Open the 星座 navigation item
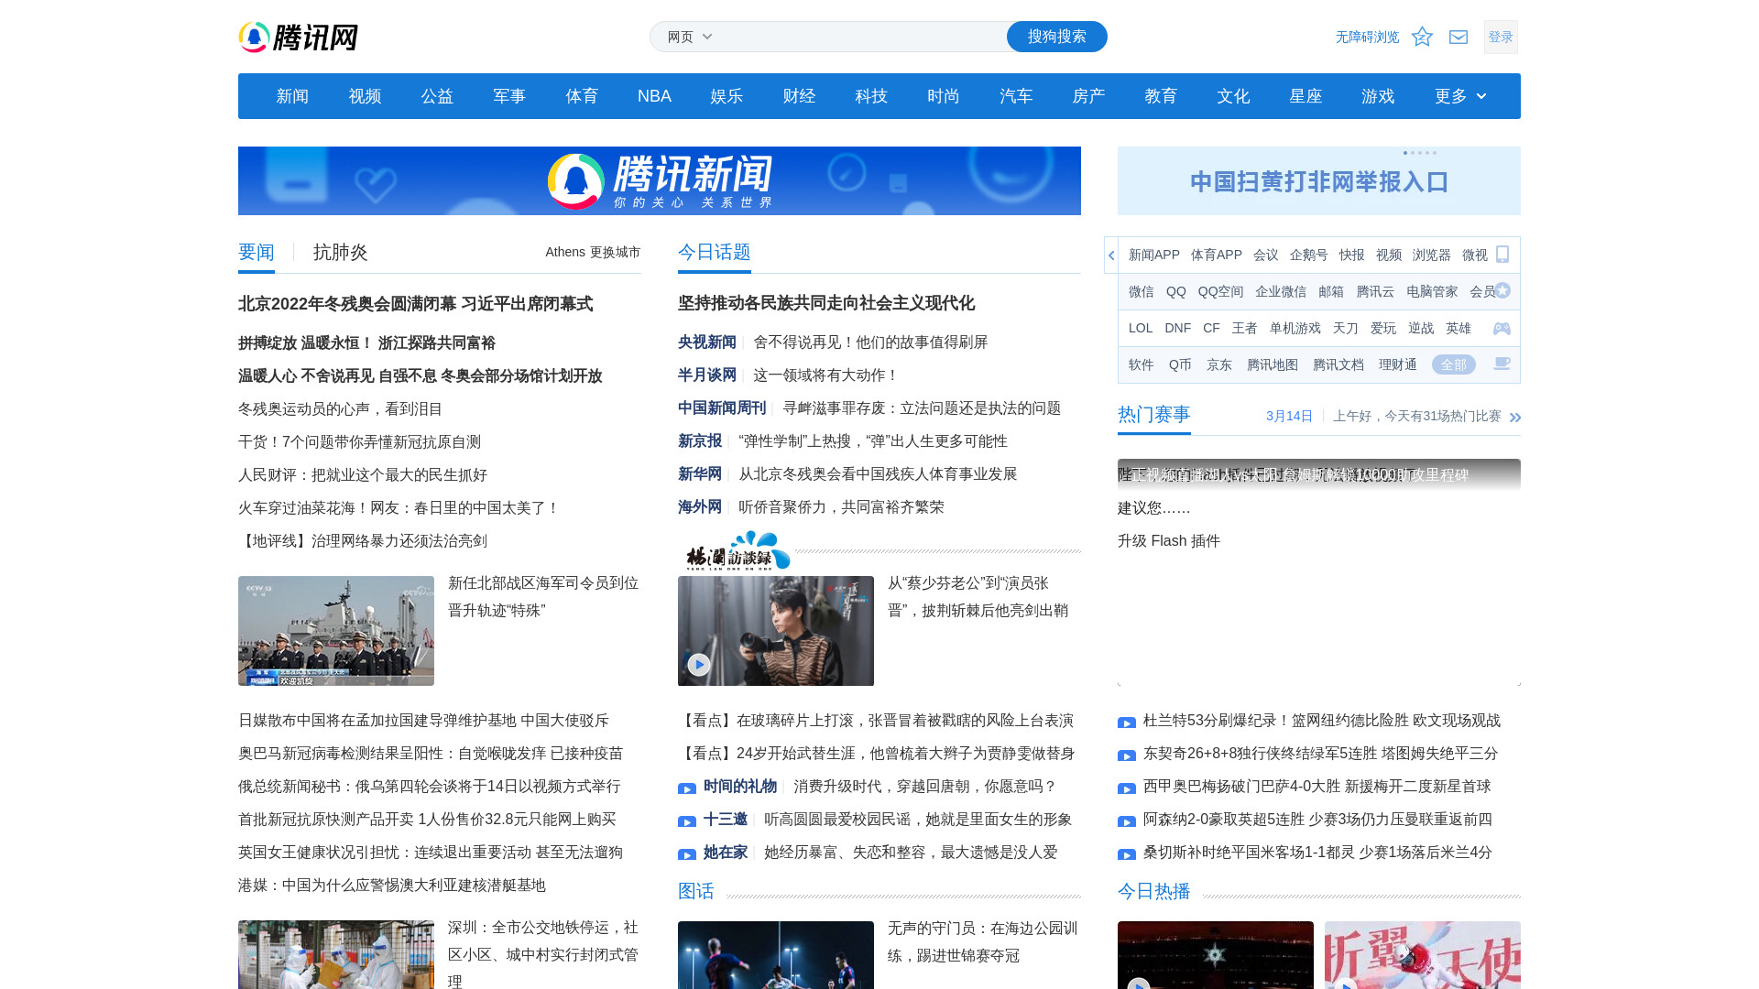Image resolution: width=1759 pixels, height=989 pixels. pos(1306,96)
